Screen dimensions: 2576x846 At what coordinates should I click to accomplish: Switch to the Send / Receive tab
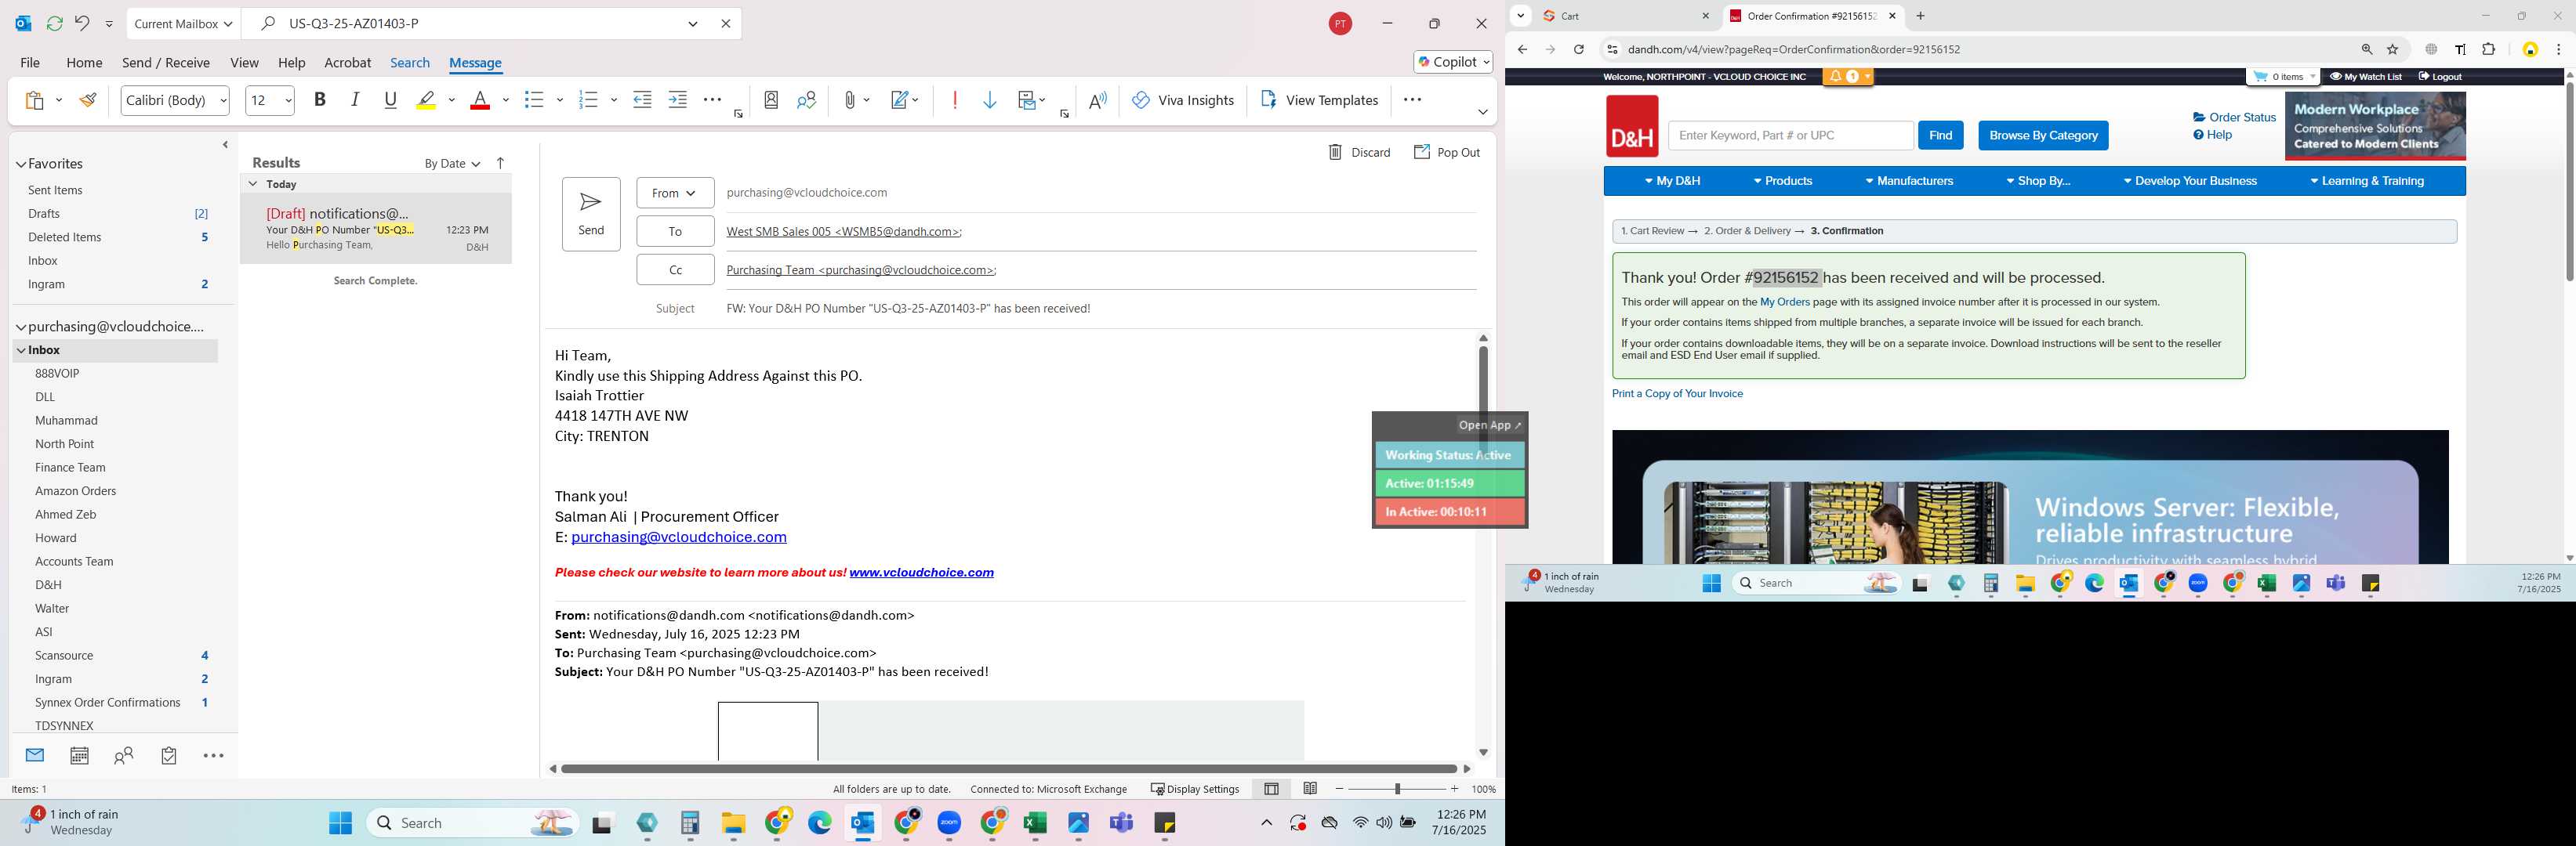coord(166,62)
